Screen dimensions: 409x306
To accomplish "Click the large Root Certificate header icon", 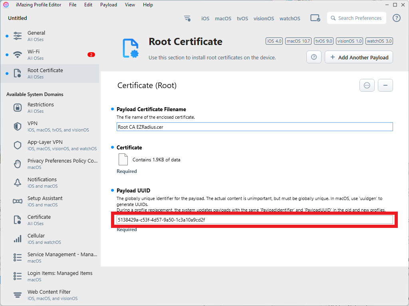I will pos(131,48).
